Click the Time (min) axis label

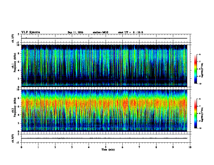108,150
